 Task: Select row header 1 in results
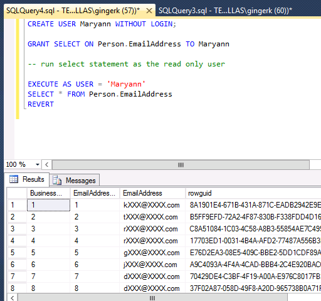[17, 205]
